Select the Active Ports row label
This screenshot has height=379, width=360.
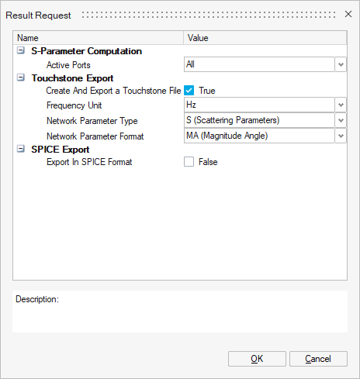(68, 65)
